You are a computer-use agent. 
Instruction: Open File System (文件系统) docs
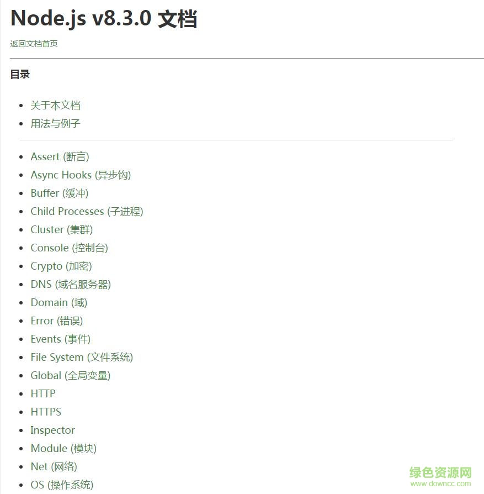tap(82, 358)
